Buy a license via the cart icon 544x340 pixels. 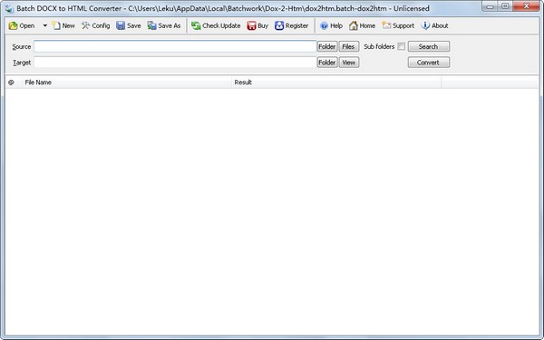257,25
